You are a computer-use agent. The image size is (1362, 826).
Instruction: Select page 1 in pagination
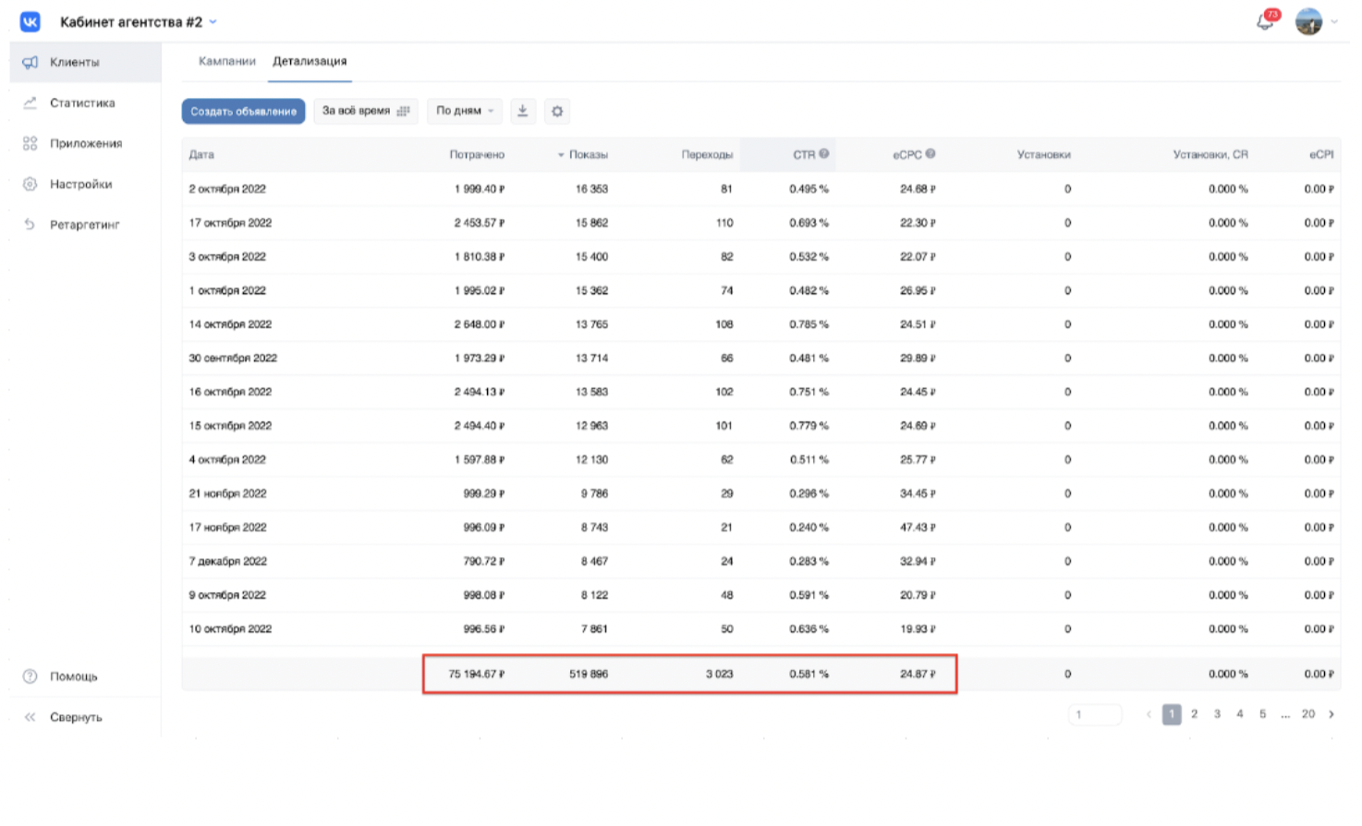tap(1172, 714)
